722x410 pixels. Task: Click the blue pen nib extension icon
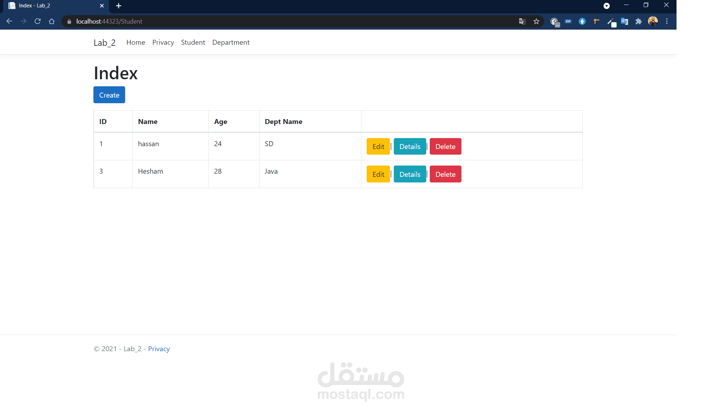click(582, 21)
